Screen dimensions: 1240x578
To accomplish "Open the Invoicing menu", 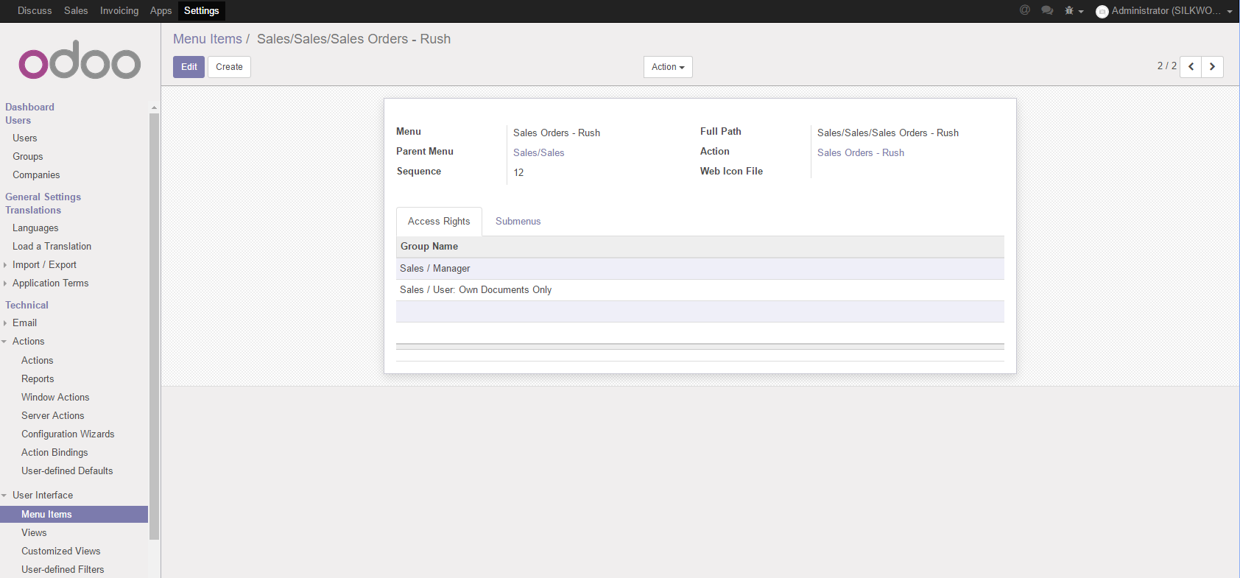I will tap(119, 11).
